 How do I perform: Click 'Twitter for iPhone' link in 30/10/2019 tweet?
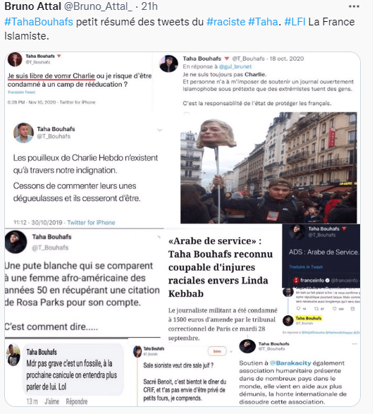coord(91,222)
